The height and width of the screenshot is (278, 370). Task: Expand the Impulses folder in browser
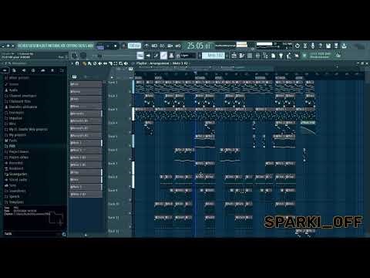point(13,118)
